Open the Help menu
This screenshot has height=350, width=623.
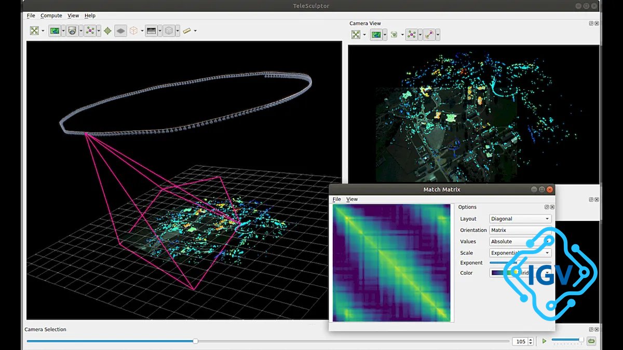pyautogui.click(x=90, y=16)
